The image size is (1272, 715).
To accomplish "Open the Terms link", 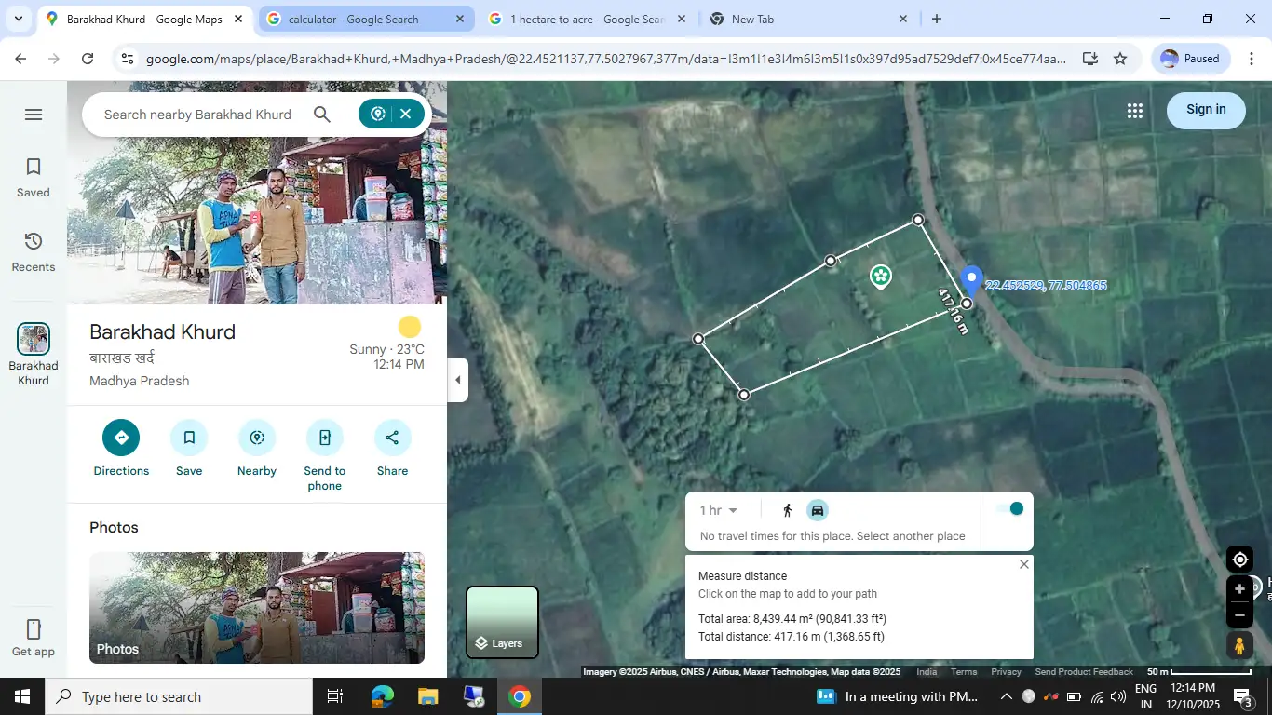I will 964,672.
